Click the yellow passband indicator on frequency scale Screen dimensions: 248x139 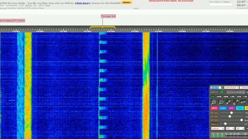click(103, 27)
